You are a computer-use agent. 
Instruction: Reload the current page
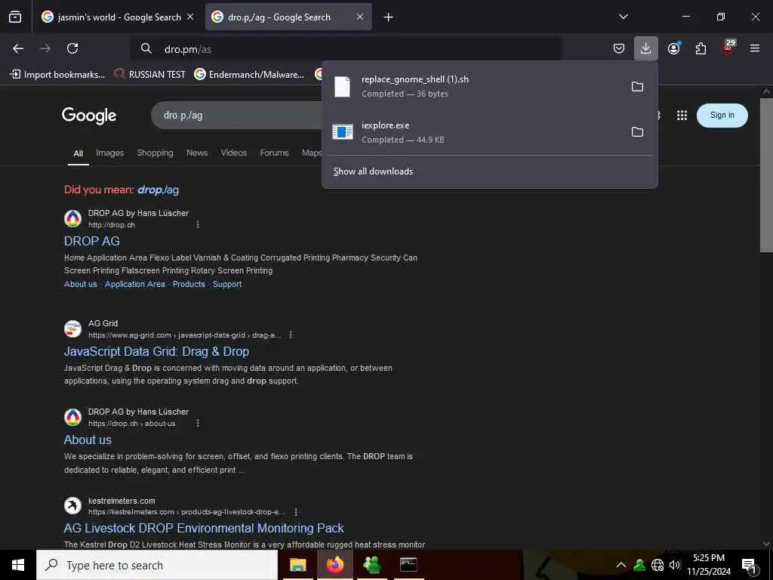click(x=72, y=48)
